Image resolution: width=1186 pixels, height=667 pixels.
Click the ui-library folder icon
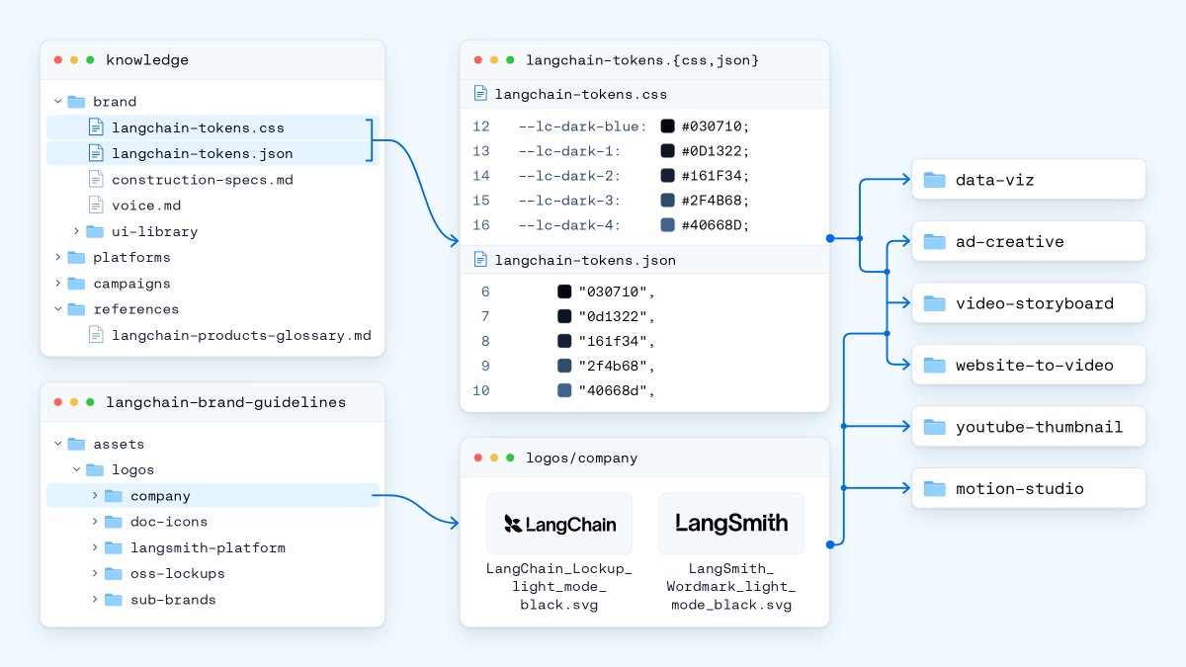[x=95, y=231]
